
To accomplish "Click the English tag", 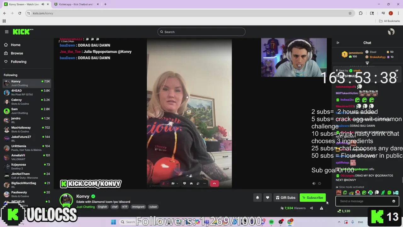I will (x=102, y=207).
